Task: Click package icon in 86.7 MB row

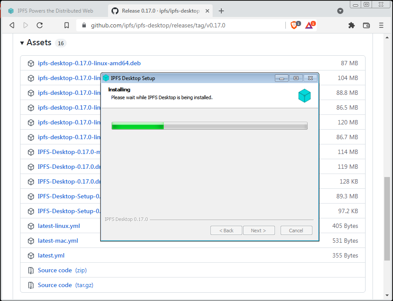Action: click(x=31, y=137)
